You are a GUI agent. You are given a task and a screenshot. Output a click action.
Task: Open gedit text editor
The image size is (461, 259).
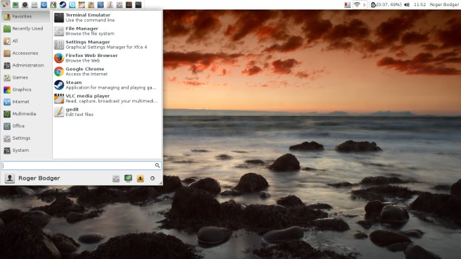[107, 112]
